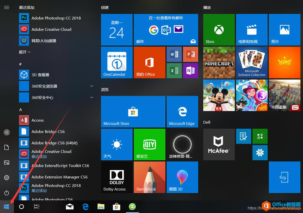Screen dimensions: 303x213
Task: Open the 我的 Office tile
Action: (150, 62)
